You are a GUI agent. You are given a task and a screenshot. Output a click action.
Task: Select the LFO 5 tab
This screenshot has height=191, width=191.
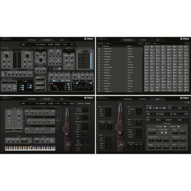92,73
